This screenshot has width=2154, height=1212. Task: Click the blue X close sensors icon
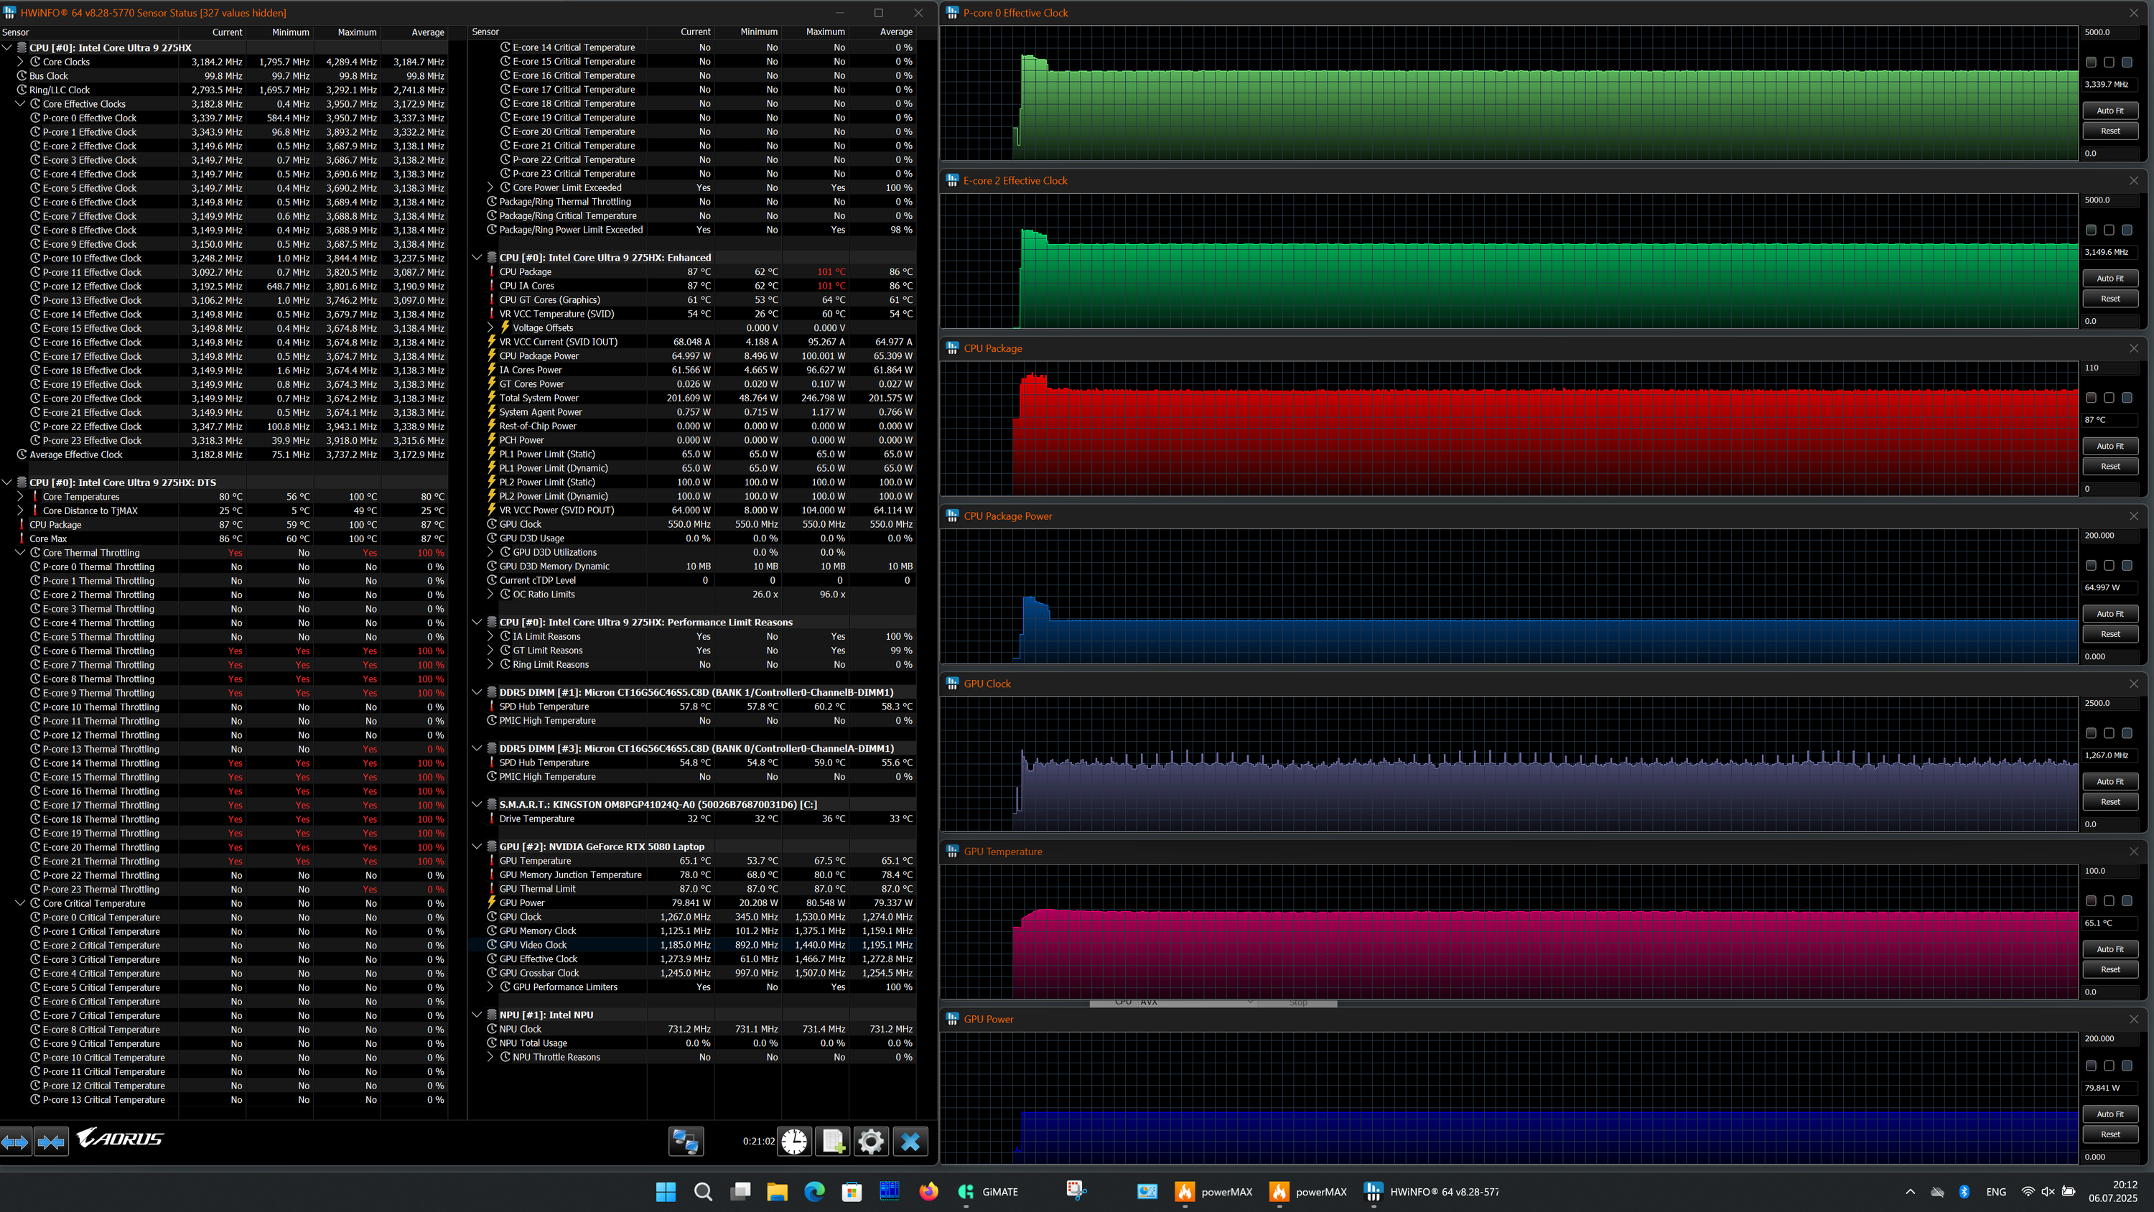[910, 1141]
